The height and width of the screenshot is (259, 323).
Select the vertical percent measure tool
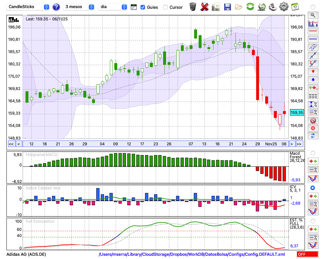pos(313,104)
